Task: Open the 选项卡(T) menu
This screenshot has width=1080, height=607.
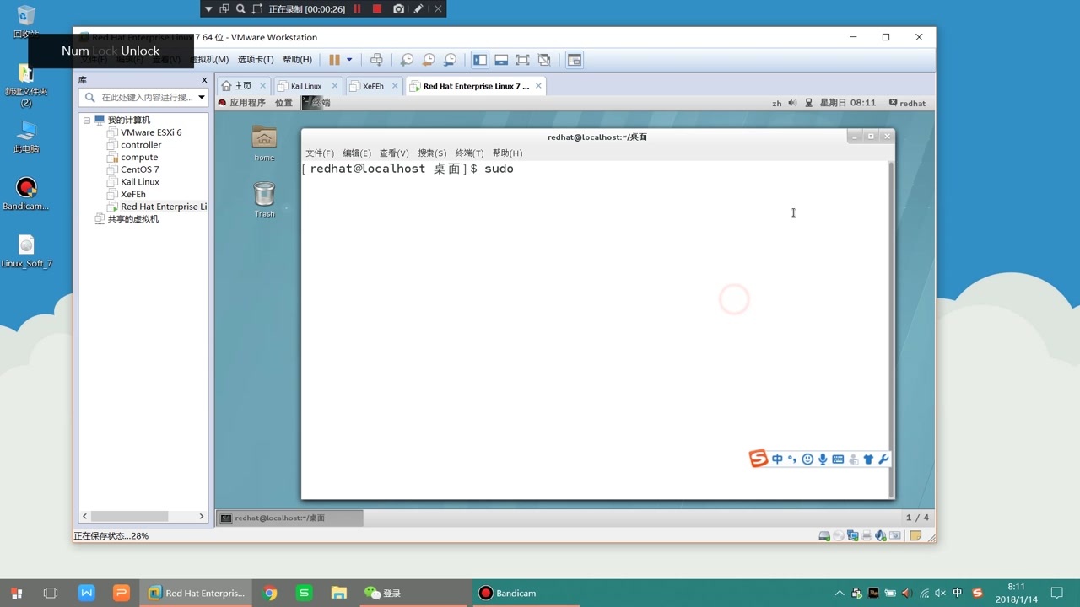Action: click(256, 60)
